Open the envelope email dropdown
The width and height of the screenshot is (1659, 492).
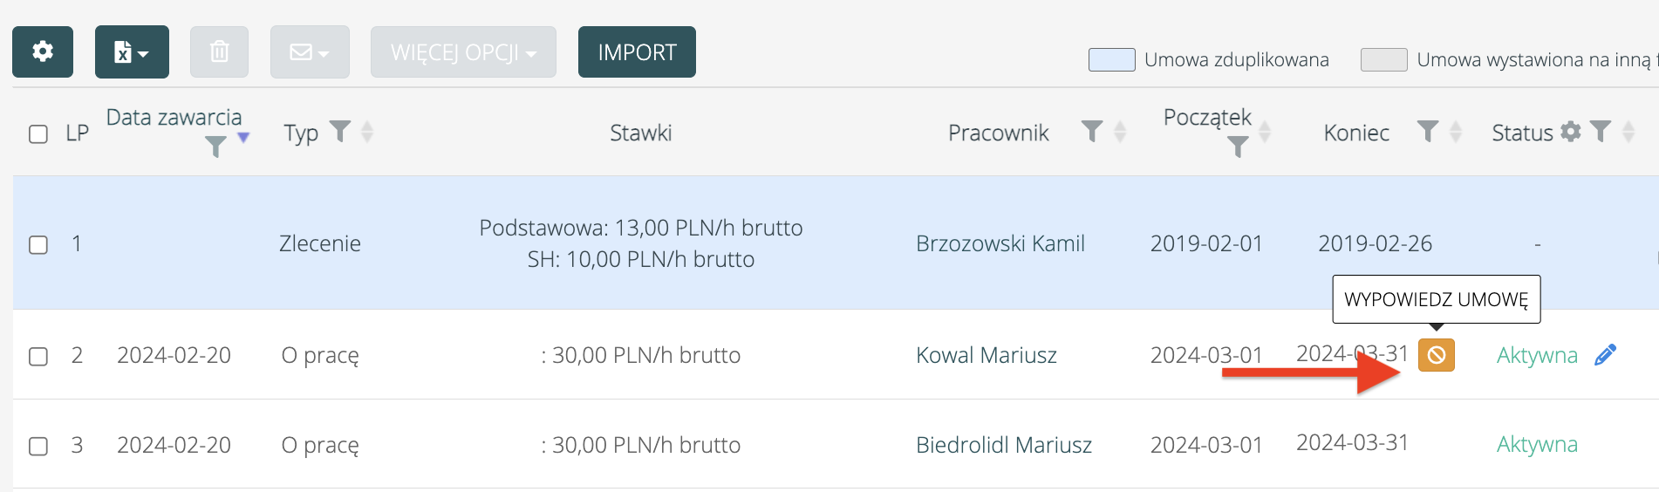[310, 52]
